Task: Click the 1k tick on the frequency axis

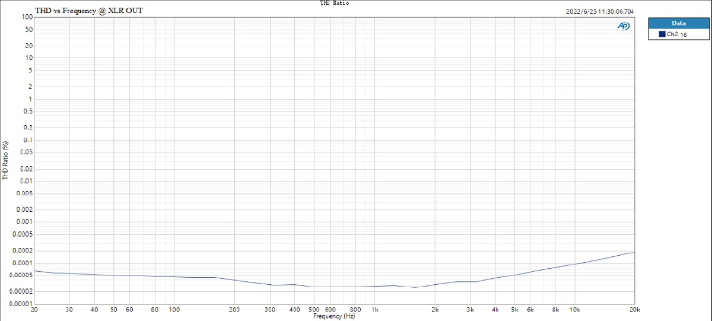Action: coord(374,310)
